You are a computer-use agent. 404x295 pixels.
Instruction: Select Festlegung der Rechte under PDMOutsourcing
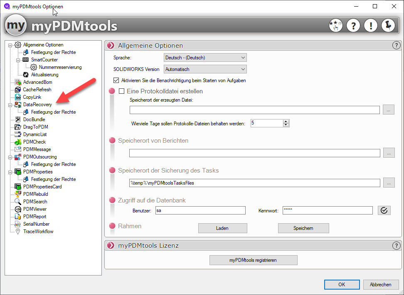53,164
